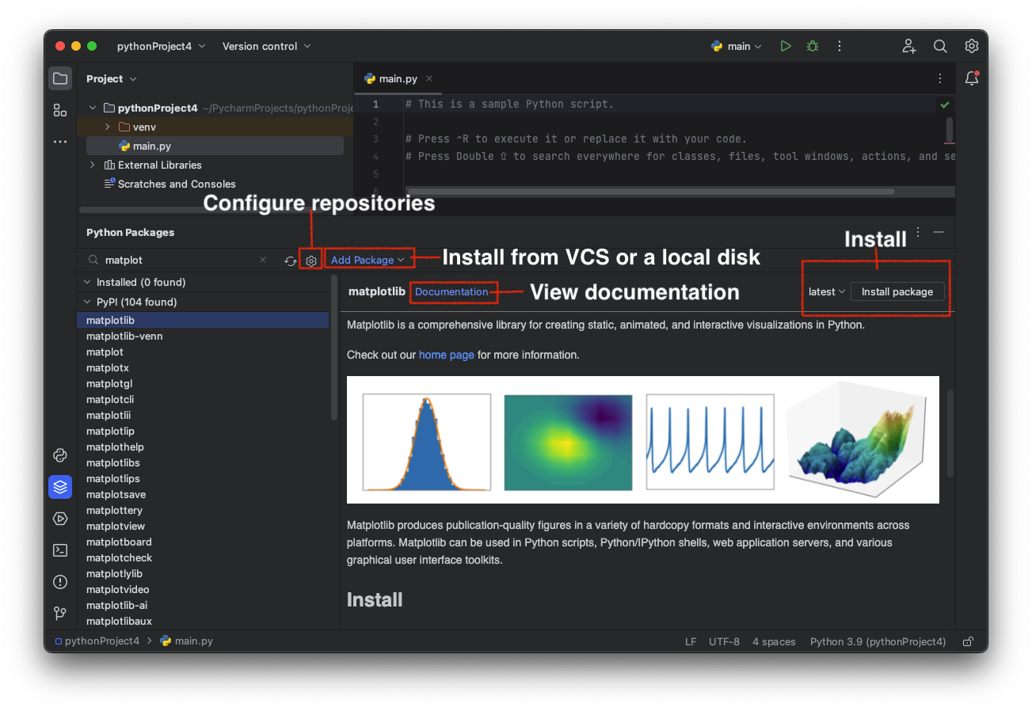Open Code With Me add-user icon
The image size is (1032, 711).
tap(909, 46)
